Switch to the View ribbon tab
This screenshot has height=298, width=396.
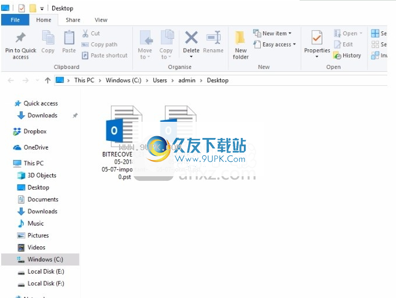[x=101, y=20]
